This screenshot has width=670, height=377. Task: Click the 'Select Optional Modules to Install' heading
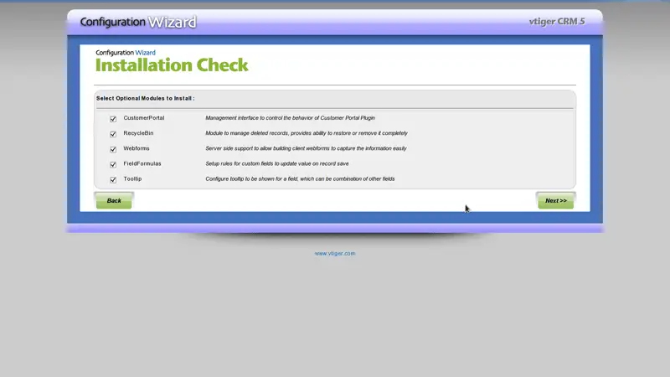coord(145,98)
